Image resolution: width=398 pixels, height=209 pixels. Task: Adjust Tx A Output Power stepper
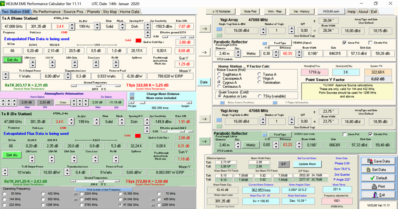pyautogui.click(x=5, y=76)
